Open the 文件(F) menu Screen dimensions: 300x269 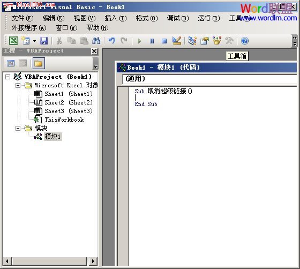click(22, 18)
